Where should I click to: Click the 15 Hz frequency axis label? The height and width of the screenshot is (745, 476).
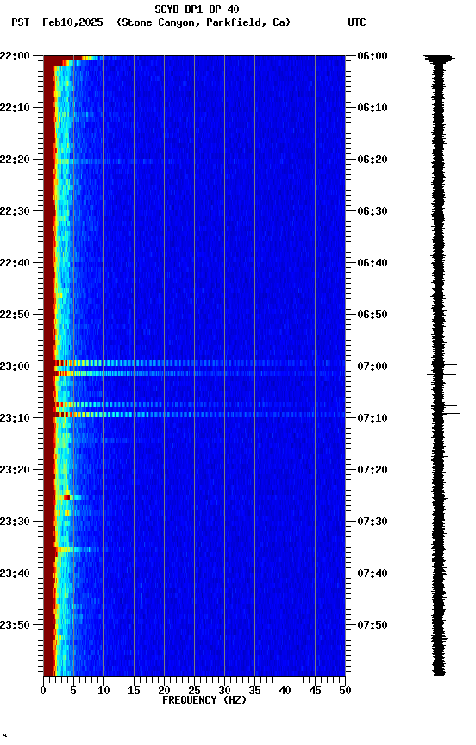[x=134, y=691]
